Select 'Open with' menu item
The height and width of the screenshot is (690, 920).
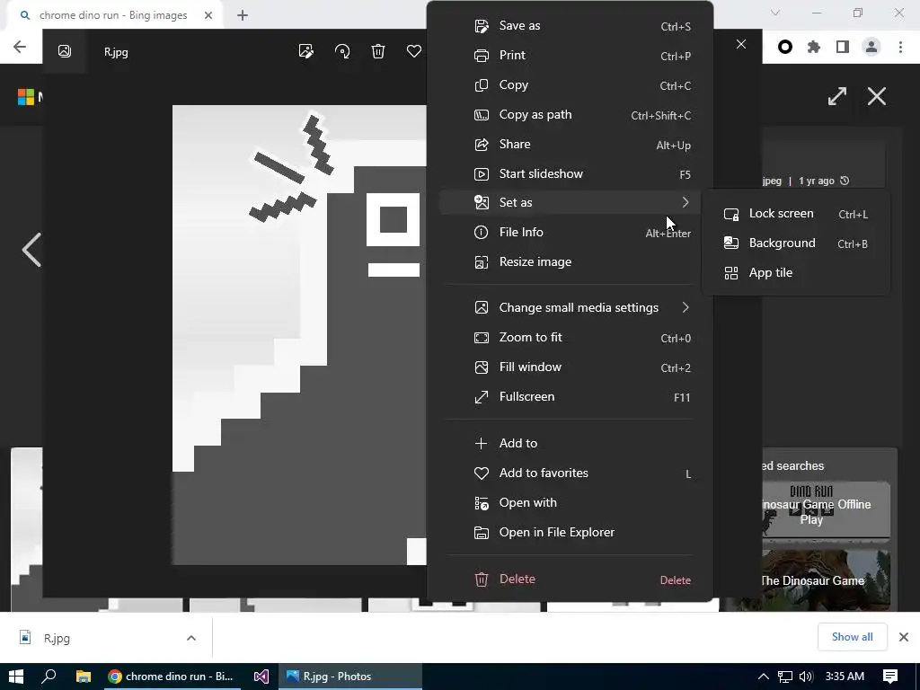[x=570, y=503]
